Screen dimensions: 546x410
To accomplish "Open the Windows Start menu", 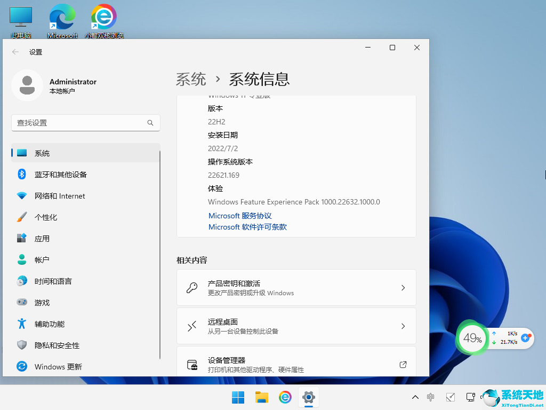I will (238, 397).
